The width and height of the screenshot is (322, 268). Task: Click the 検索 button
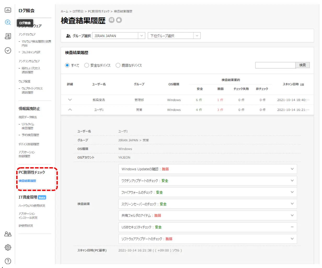pyautogui.click(x=302, y=65)
